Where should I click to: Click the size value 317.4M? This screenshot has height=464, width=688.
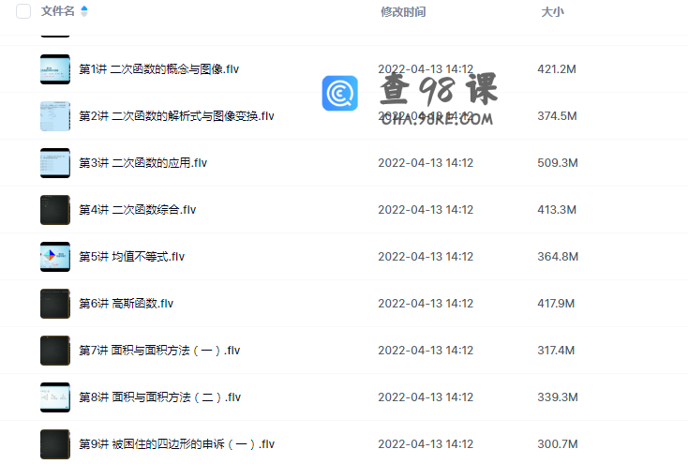[556, 351]
